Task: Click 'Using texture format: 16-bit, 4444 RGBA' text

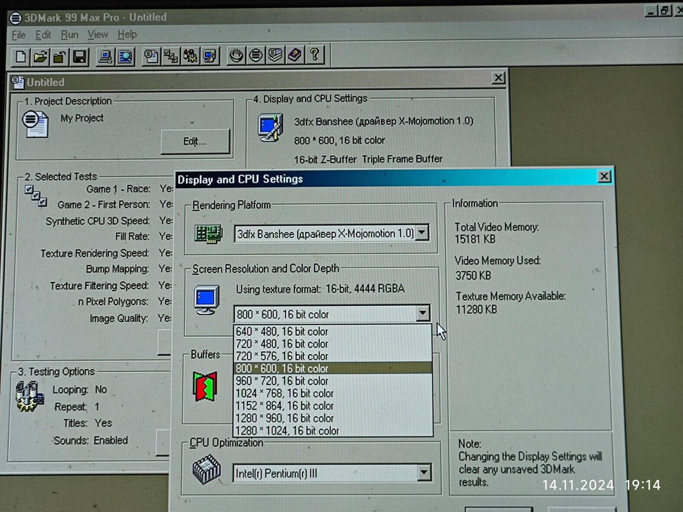Action: click(320, 289)
